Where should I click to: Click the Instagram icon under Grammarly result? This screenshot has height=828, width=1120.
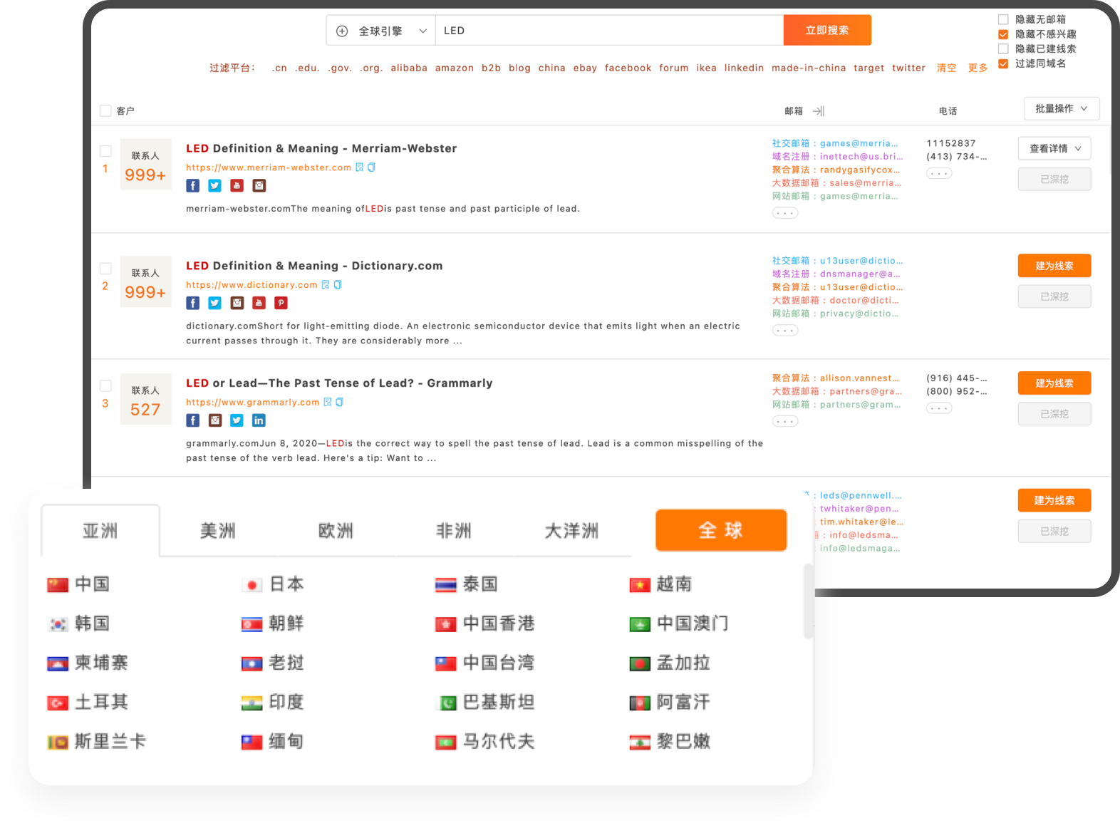coord(215,421)
